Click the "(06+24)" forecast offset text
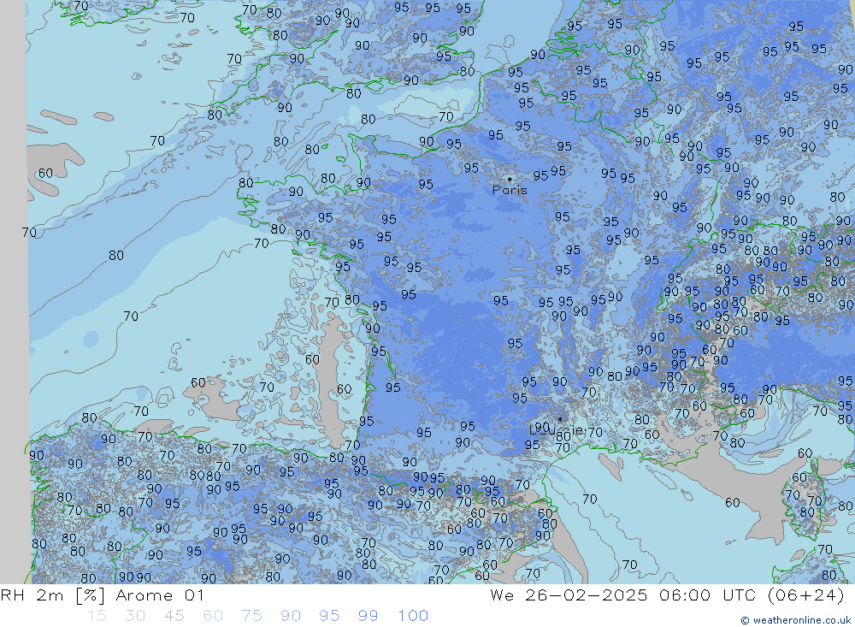 [806, 595]
